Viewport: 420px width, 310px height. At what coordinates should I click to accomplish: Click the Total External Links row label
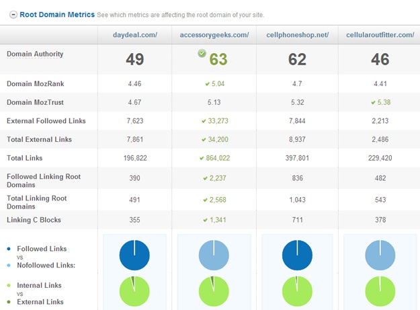tap(39, 139)
